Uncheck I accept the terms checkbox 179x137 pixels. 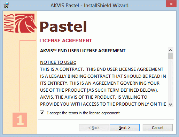pos(42,113)
